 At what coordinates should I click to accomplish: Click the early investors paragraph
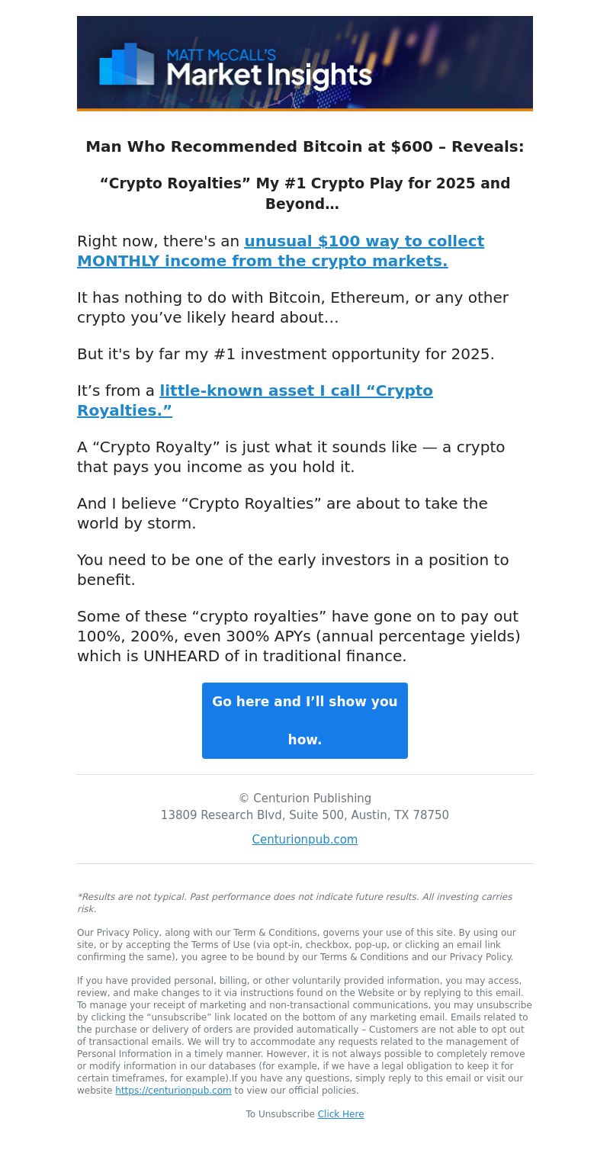point(293,570)
